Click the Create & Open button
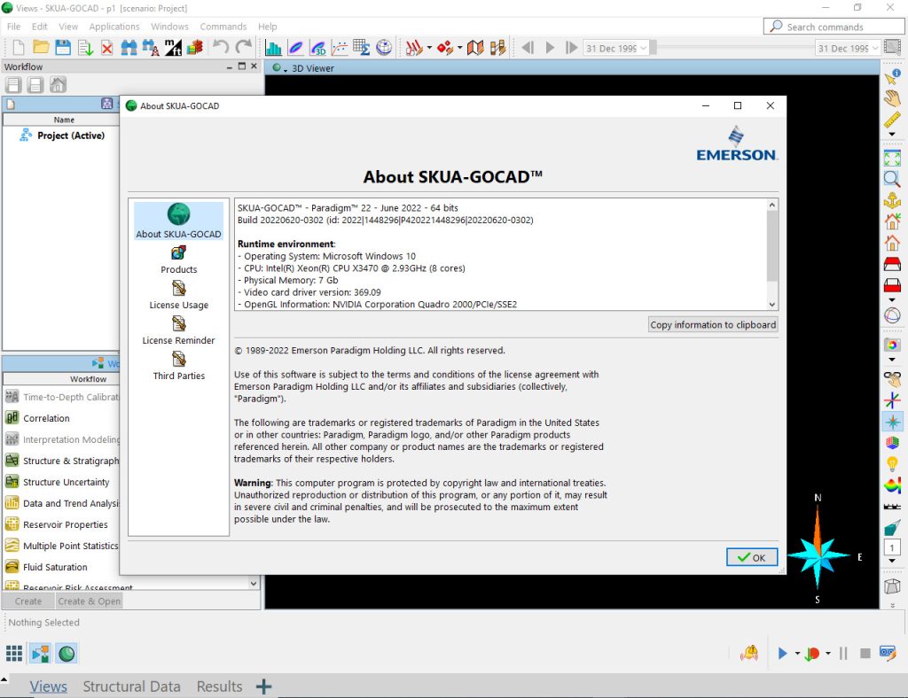The image size is (908, 698). click(x=90, y=601)
